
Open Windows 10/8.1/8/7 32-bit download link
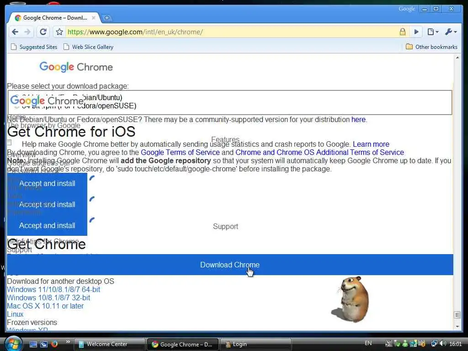[x=48, y=298]
